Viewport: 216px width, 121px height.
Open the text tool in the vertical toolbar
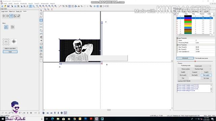[x=41, y=37]
